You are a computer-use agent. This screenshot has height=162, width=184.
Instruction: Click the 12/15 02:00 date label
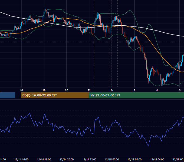click(x=134, y=159)
